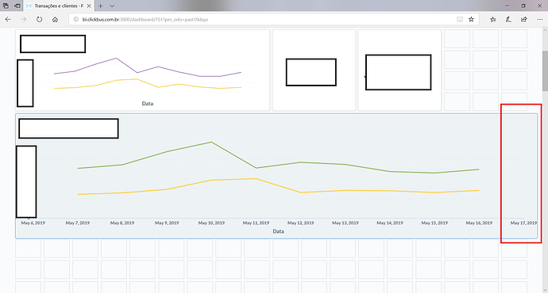
Task: Open the favorites hub icon
Action: coord(492,20)
